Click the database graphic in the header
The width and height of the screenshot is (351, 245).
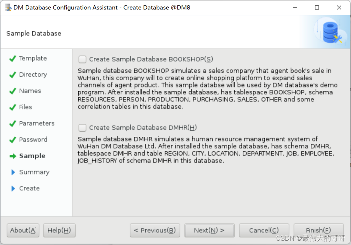click(330, 32)
